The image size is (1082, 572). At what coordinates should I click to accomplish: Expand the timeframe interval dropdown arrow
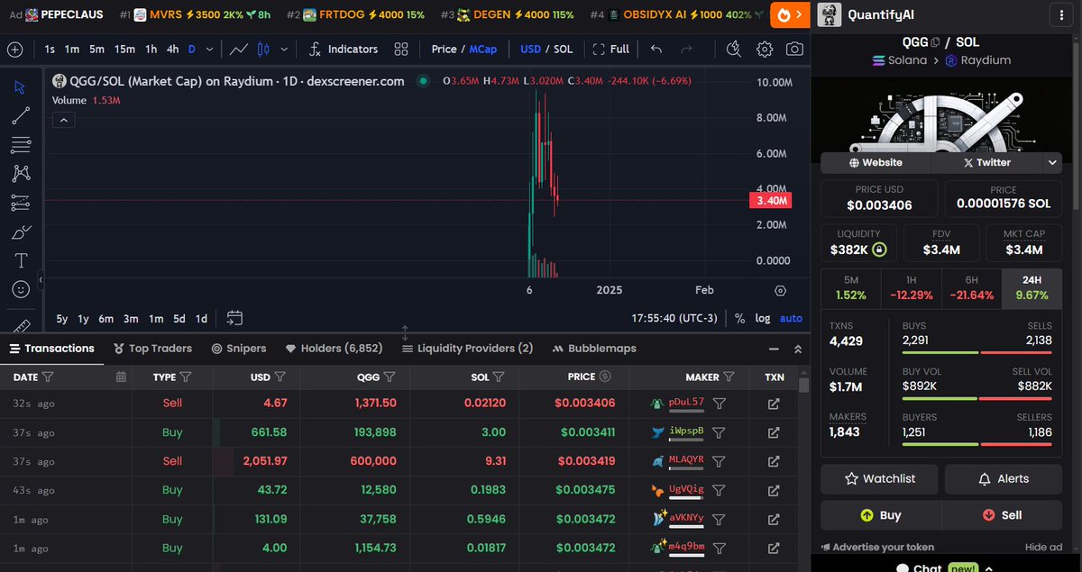click(210, 49)
